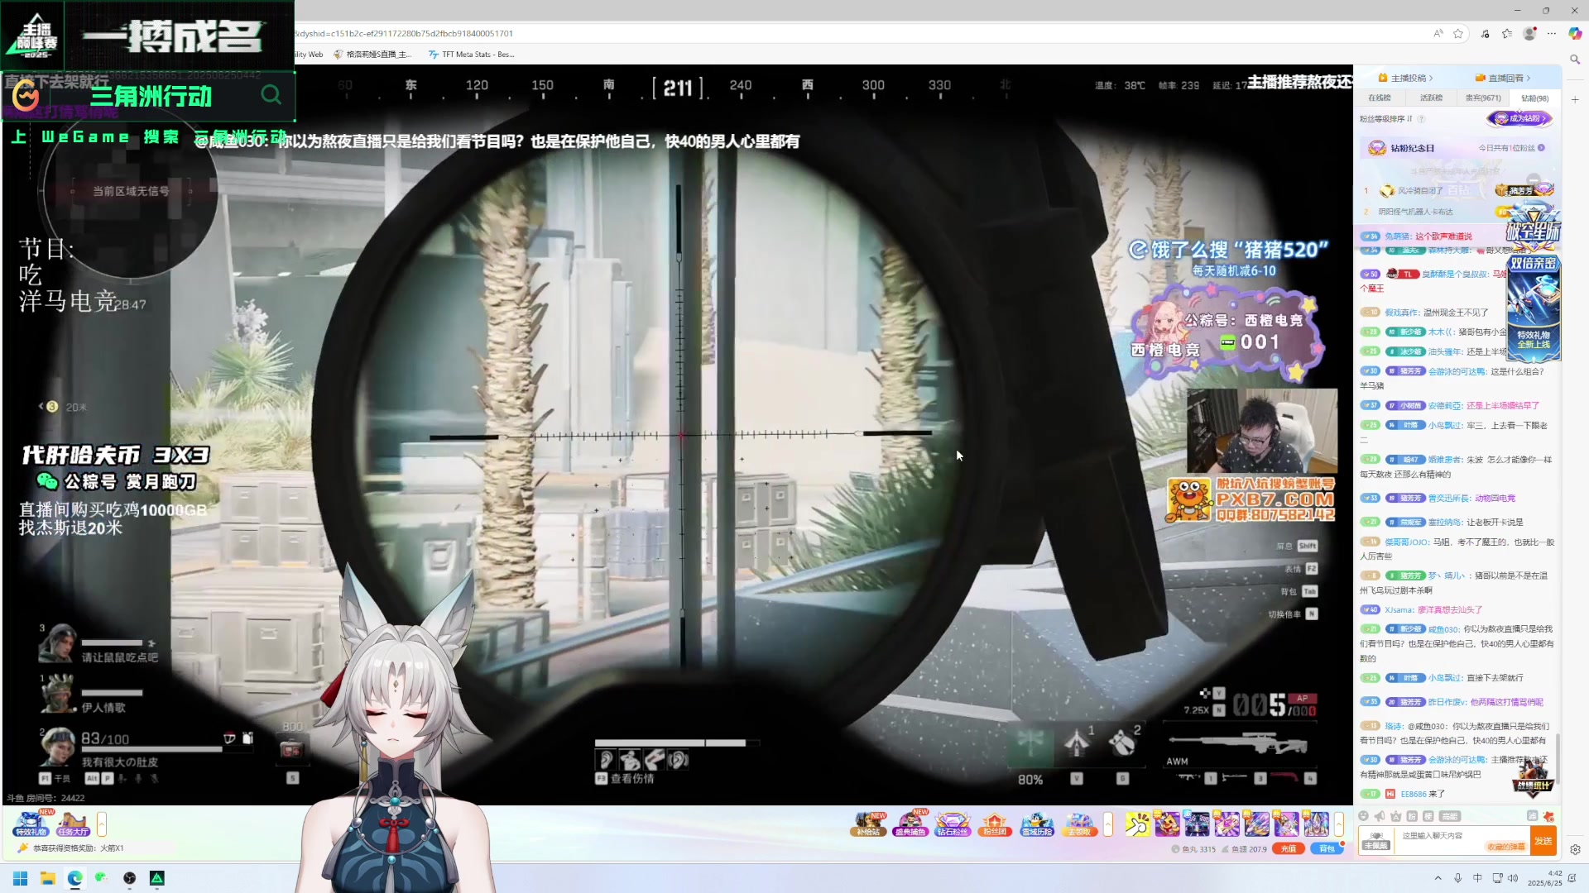Select the yellow clapping hand gift
This screenshot has width=1589, height=893.
1138,824
